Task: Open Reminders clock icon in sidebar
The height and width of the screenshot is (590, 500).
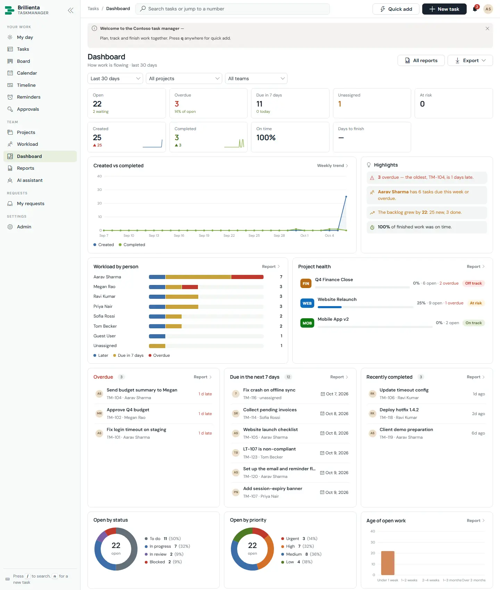Action: click(10, 97)
